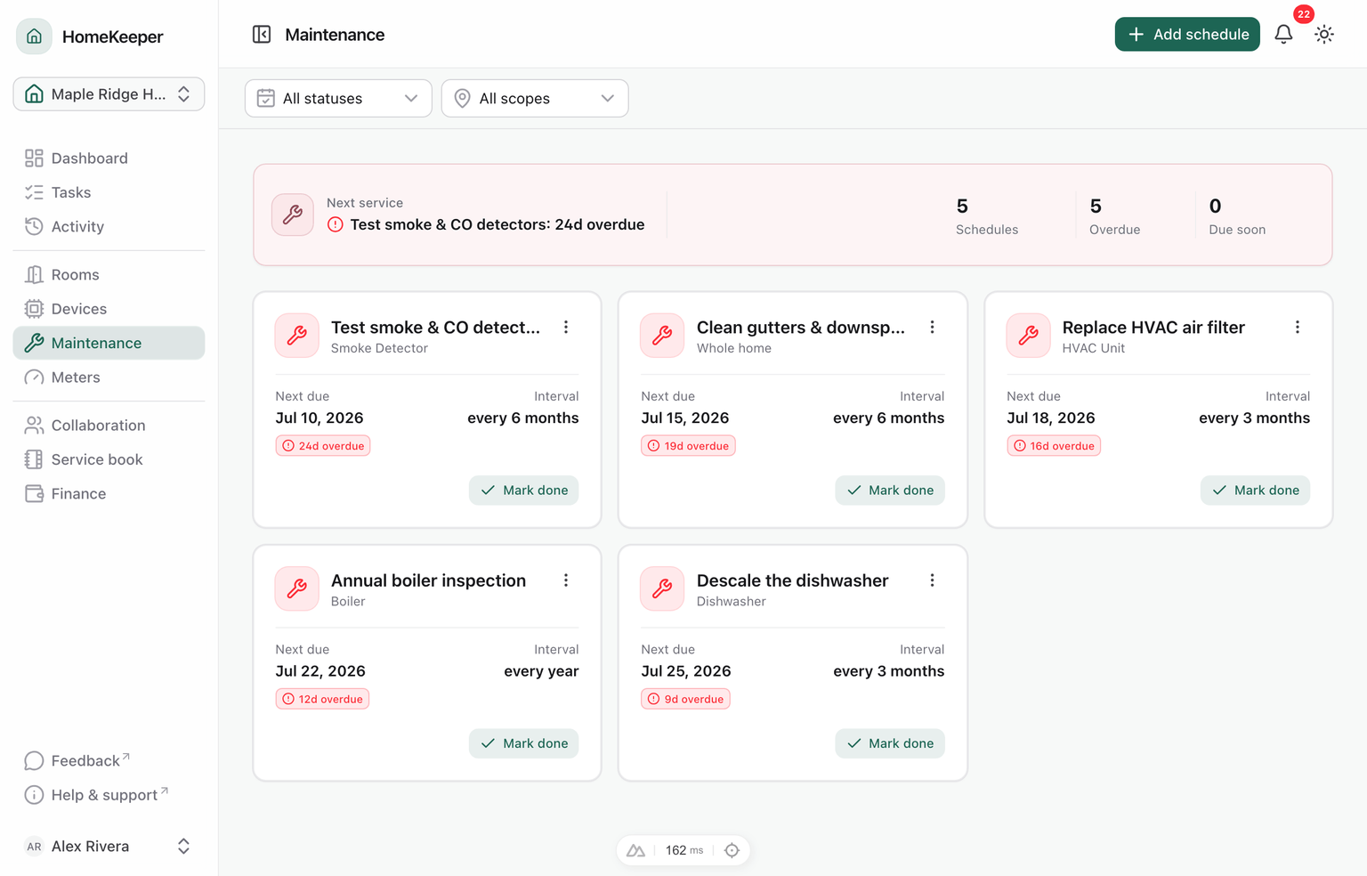The width and height of the screenshot is (1367, 876).
Task: Expand the All statuses filter dropdown
Action: click(x=338, y=98)
